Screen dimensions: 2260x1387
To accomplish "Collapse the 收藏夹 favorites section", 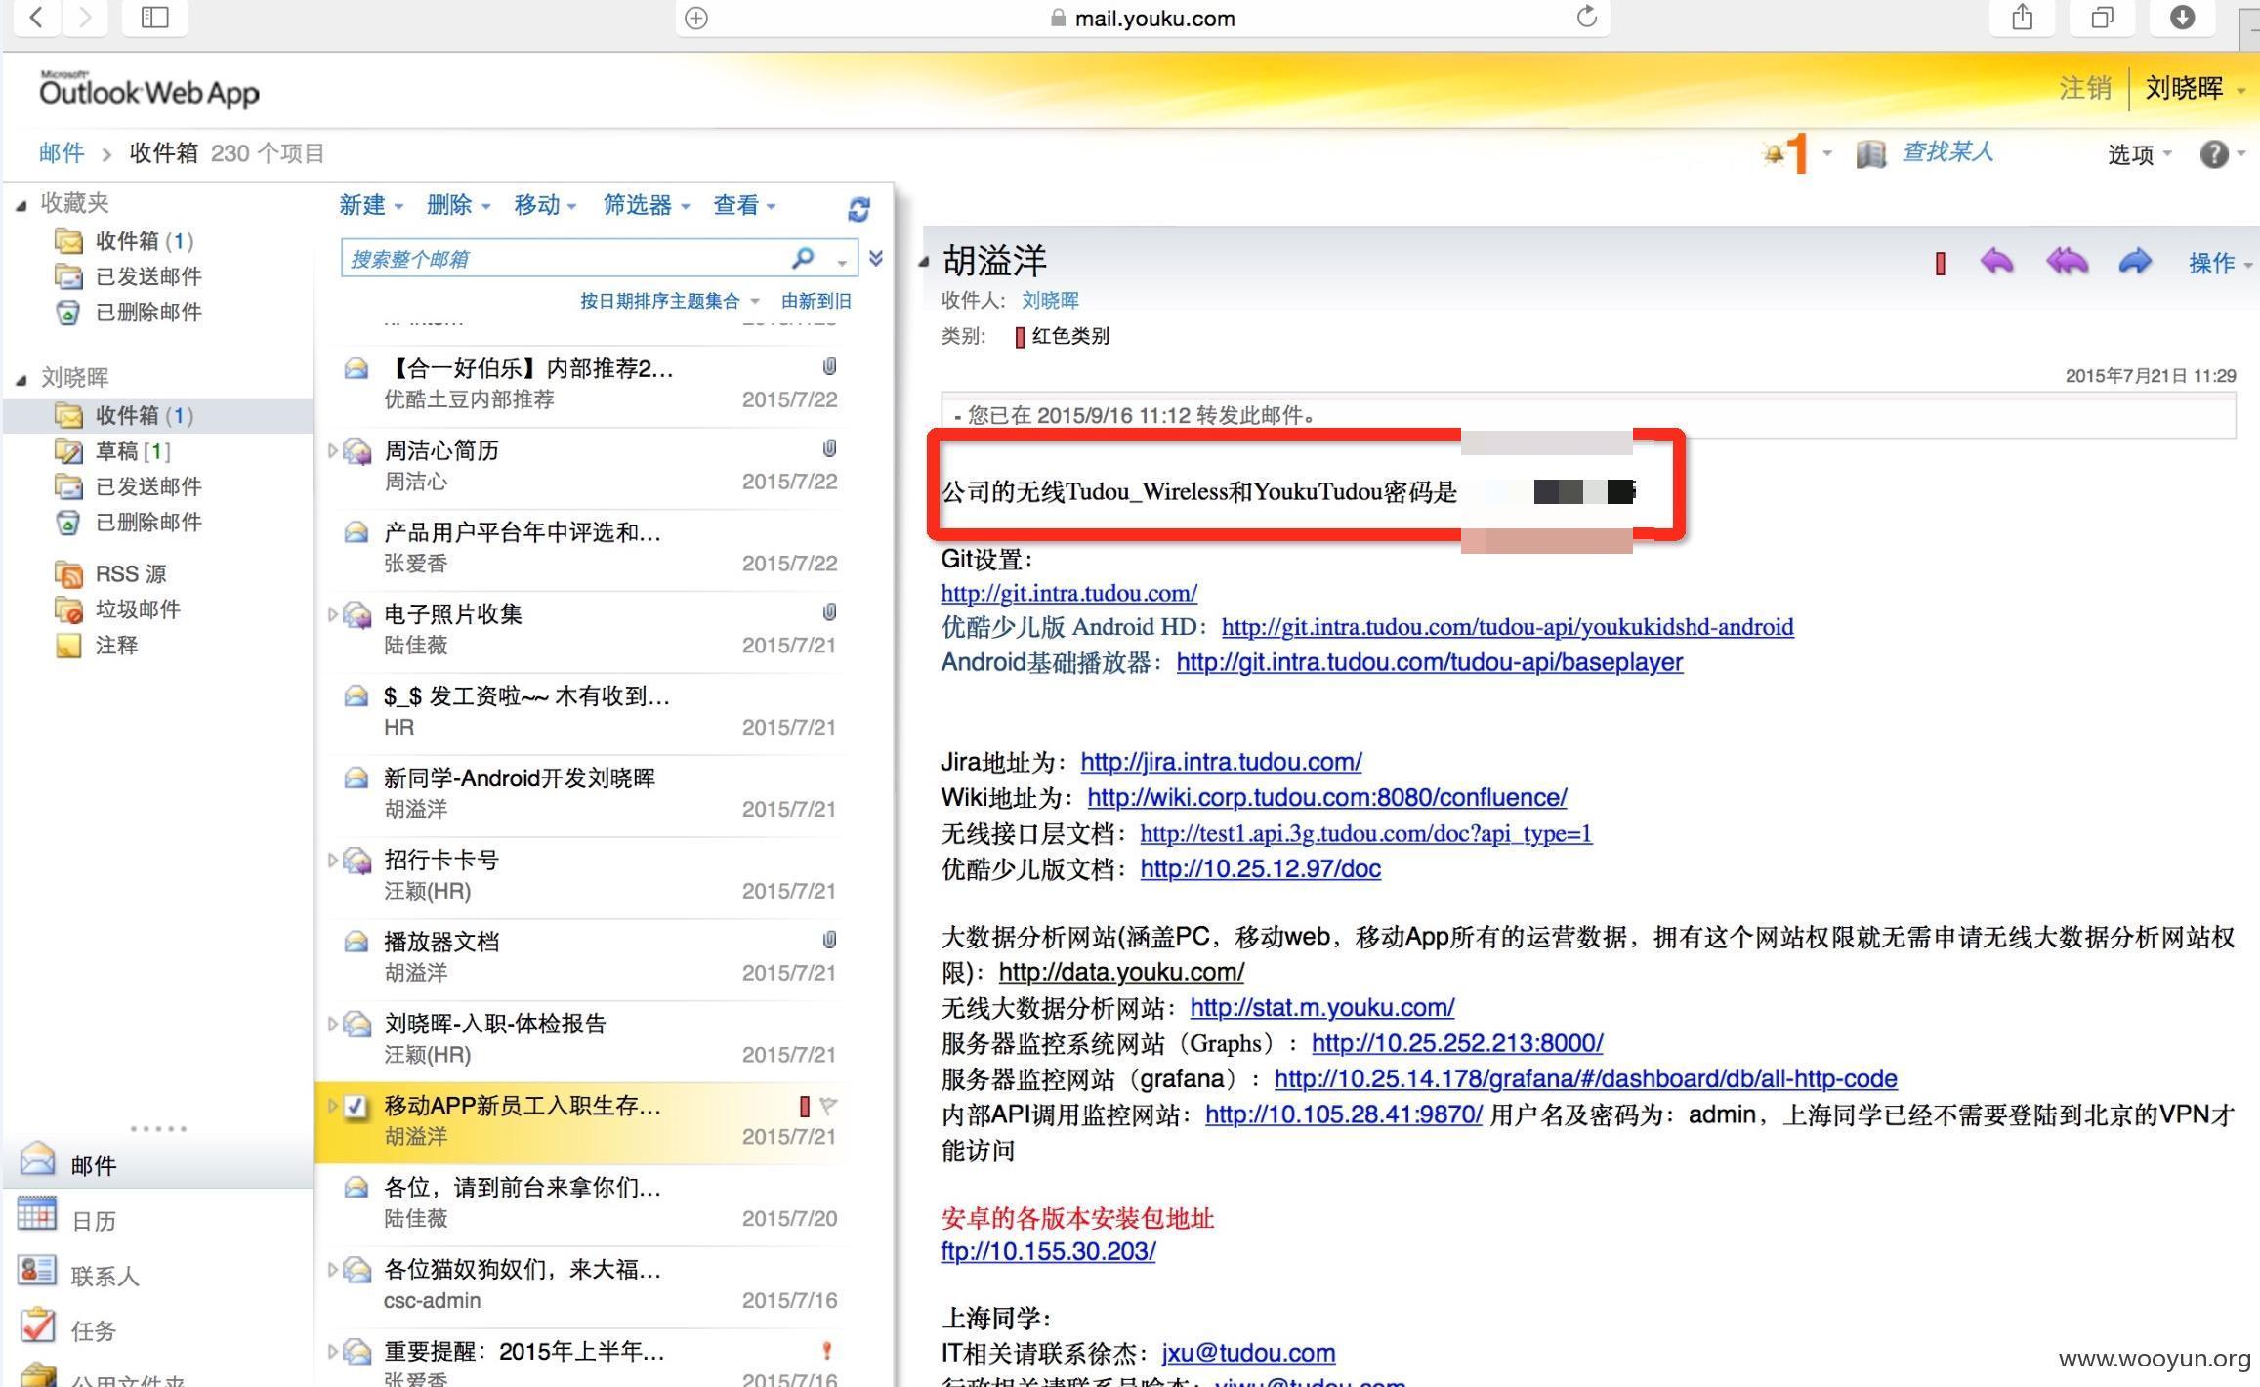I will click(x=21, y=204).
